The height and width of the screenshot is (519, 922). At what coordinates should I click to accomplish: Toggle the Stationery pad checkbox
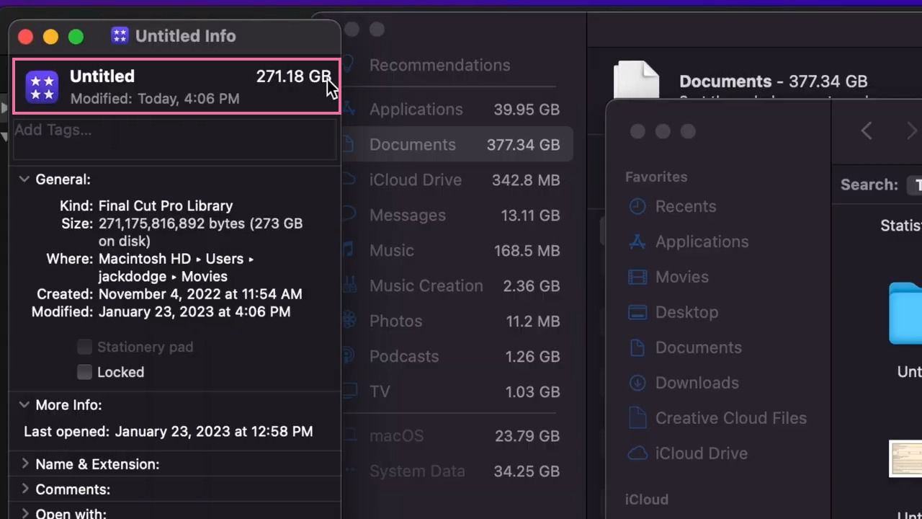(85, 347)
